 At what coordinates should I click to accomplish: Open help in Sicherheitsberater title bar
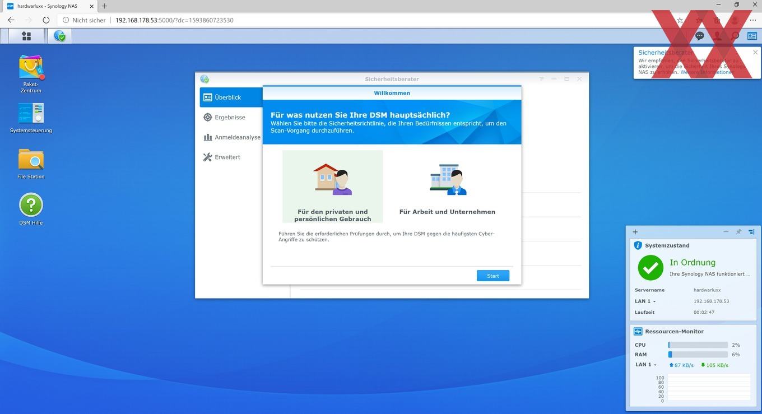coord(541,79)
